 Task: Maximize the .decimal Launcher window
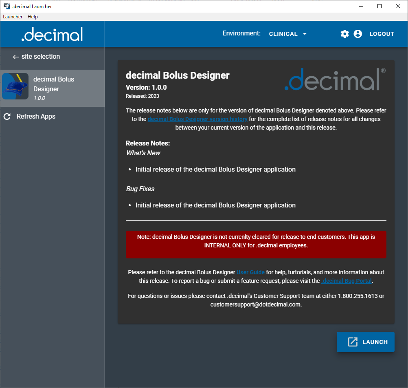[x=379, y=6]
